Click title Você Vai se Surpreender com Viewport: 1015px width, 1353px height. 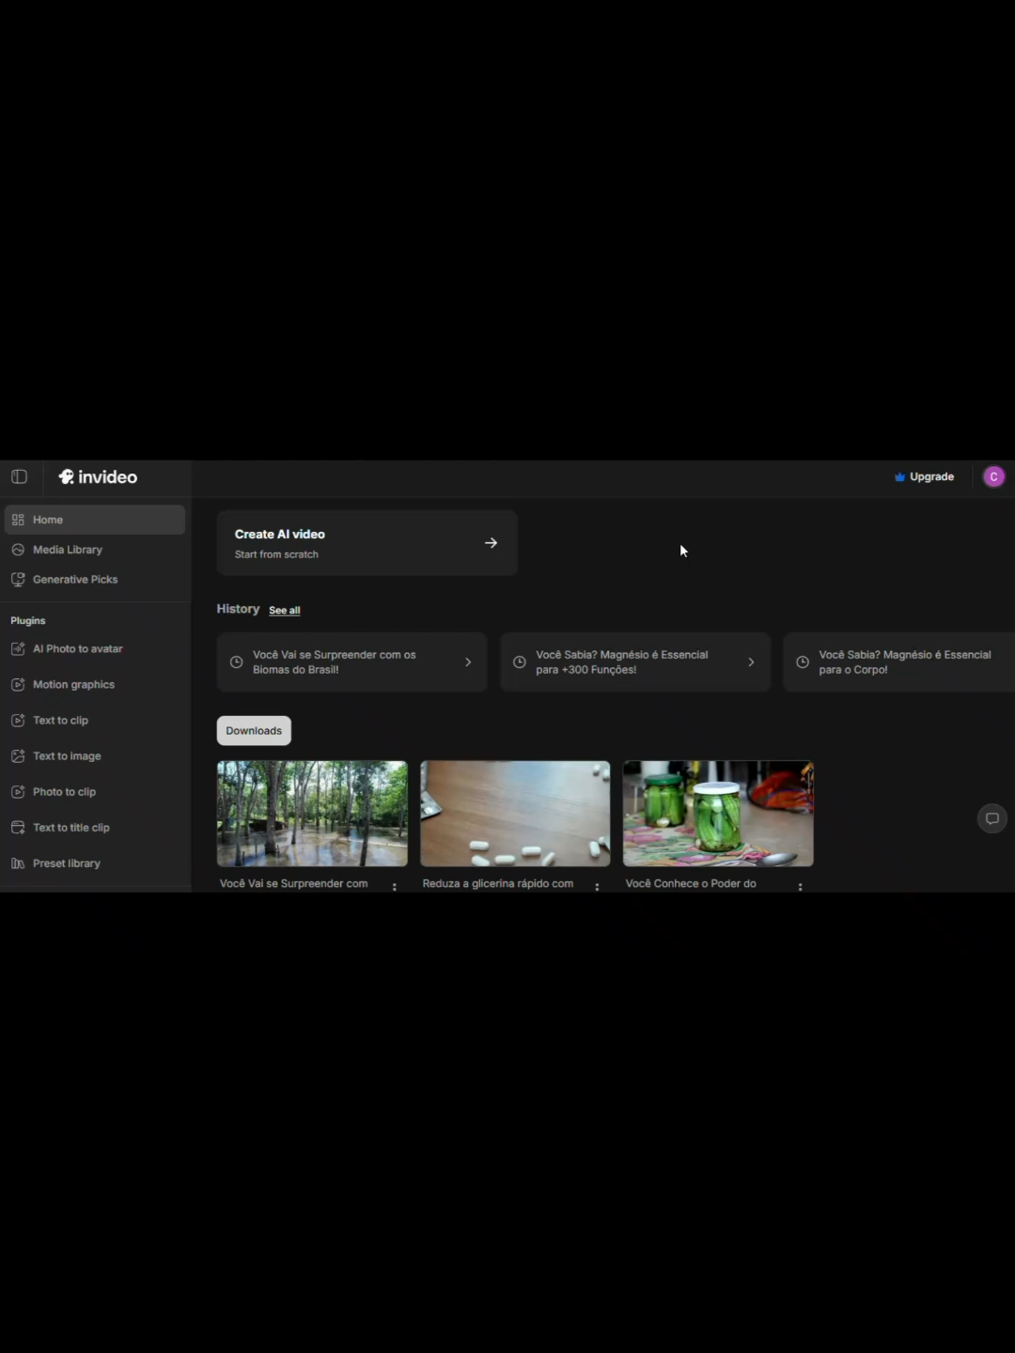tap(294, 884)
